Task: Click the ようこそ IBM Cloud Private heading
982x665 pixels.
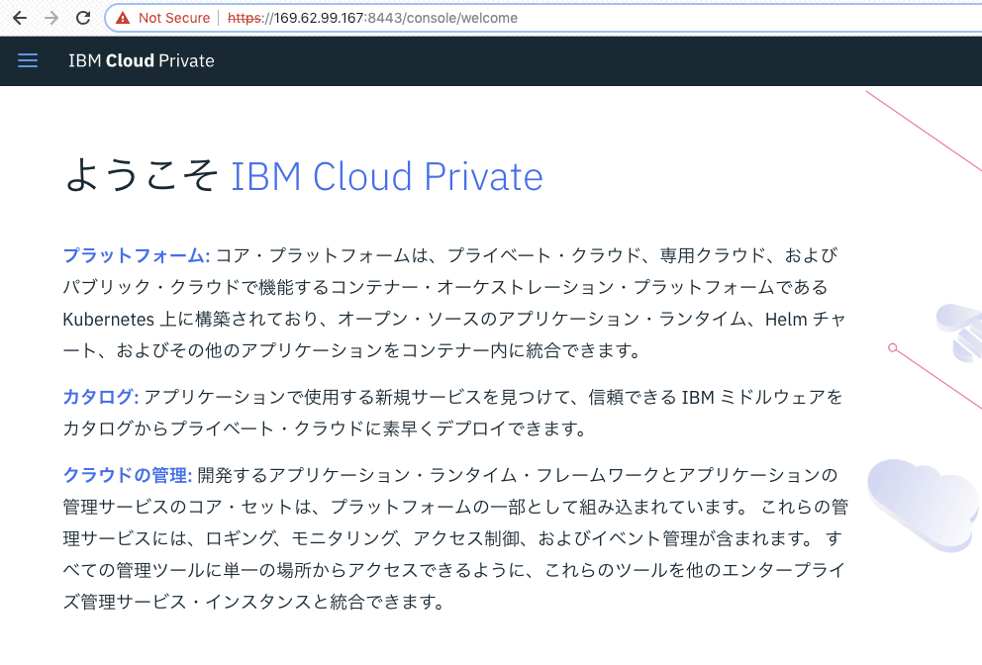Action: click(x=304, y=176)
